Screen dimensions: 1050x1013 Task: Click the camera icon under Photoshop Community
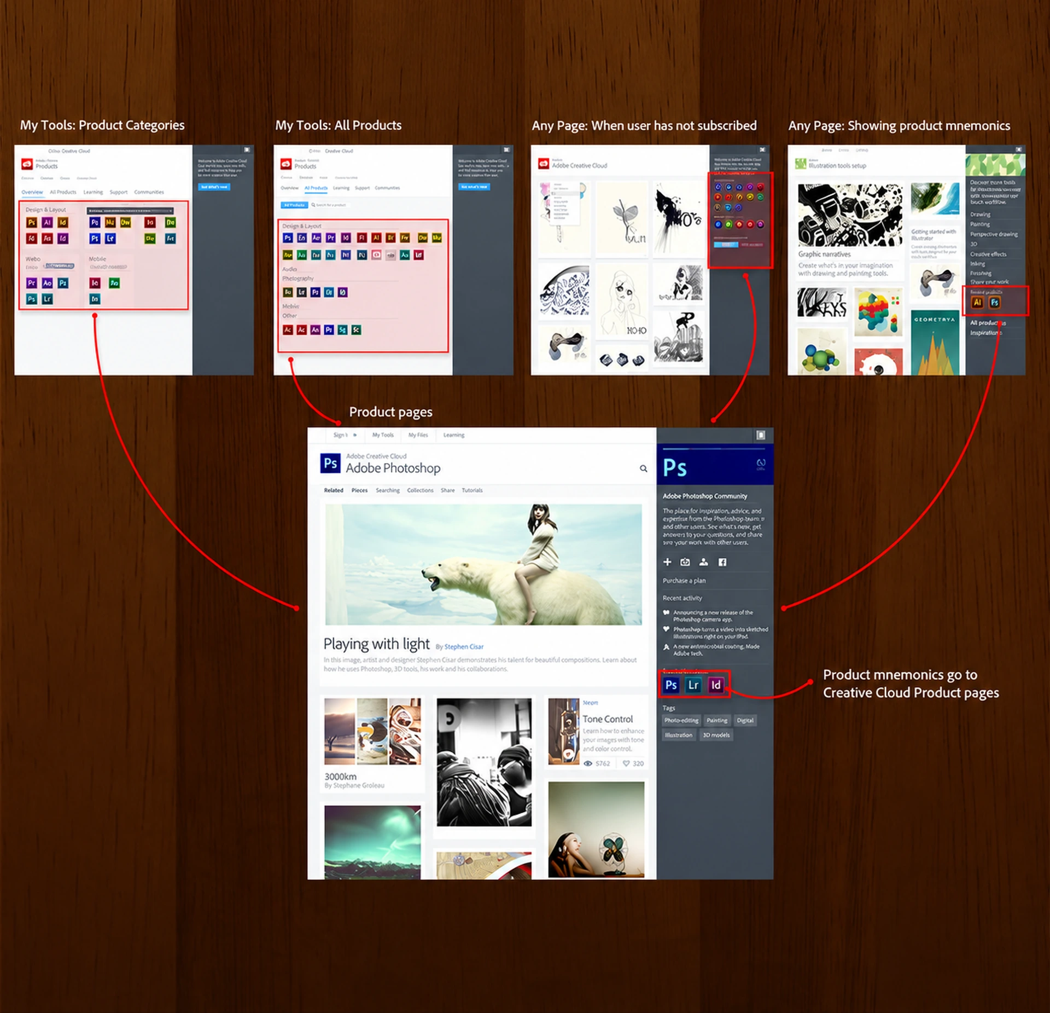pyautogui.click(x=685, y=562)
